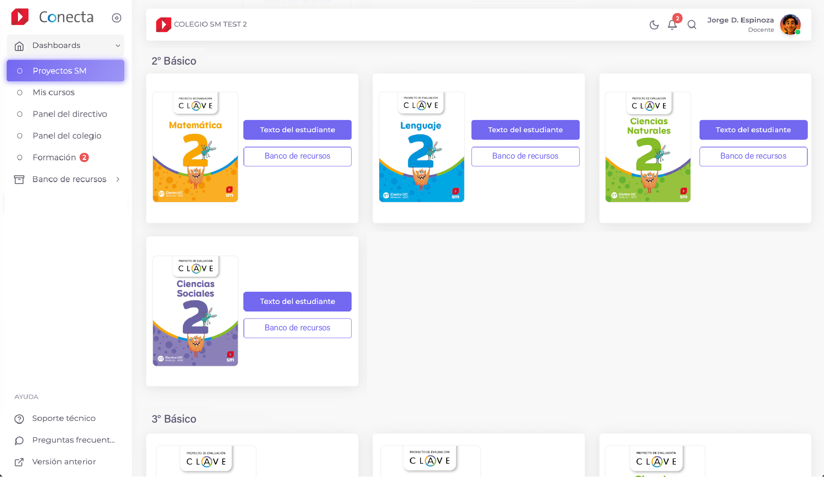Open Formación menu item
The height and width of the screenshot is (477, 824).
(x=54, y=157)
